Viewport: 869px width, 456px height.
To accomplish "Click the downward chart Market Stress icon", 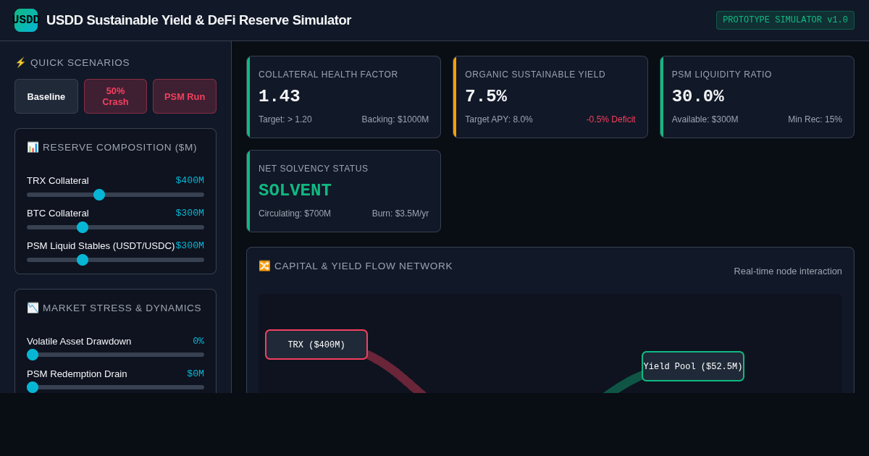I will coord(33,308).
